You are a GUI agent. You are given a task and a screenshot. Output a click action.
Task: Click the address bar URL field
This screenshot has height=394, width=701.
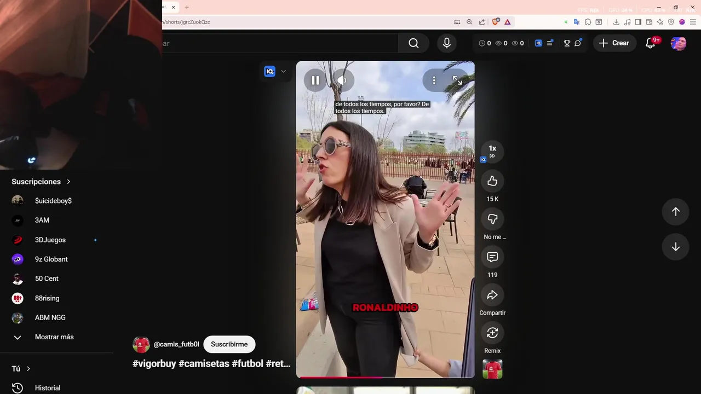point(304,22)
